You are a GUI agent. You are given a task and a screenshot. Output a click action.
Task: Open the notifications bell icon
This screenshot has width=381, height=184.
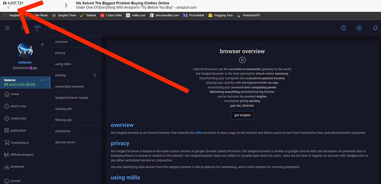[x=375, y=28]
